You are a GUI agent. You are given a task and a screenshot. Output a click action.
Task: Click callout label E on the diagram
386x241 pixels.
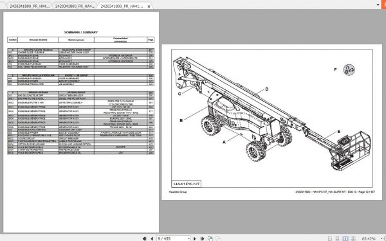pyautogui.click(x=339, y=132)
